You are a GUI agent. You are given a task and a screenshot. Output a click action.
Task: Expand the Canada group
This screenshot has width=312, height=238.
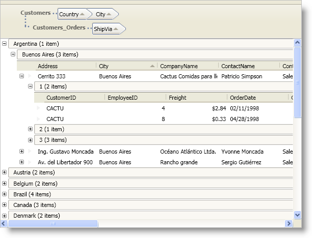coord(5,205)
